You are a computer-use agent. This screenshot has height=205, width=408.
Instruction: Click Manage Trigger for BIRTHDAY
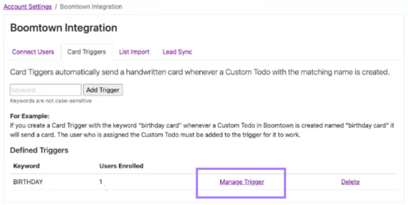[x=242, y=182]
